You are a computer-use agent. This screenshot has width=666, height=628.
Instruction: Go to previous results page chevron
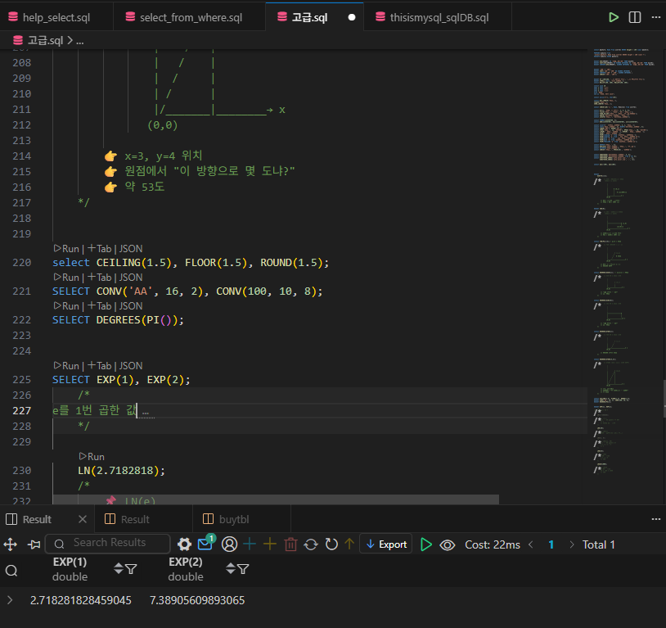point(530,544)
